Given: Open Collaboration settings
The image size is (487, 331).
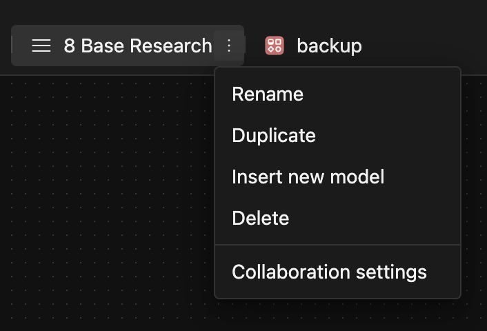Looking at the screenshot, I should [x=329, y=272].
